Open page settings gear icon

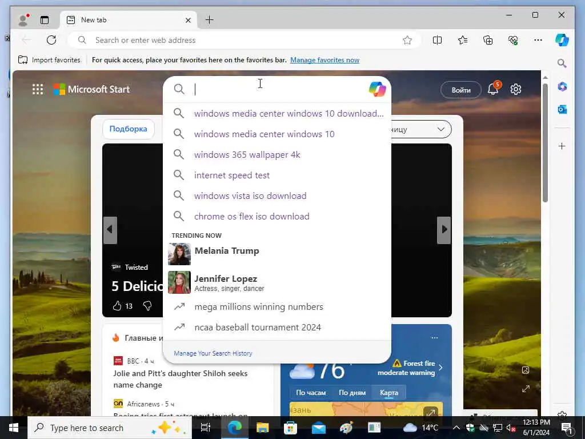coord(516,89)
